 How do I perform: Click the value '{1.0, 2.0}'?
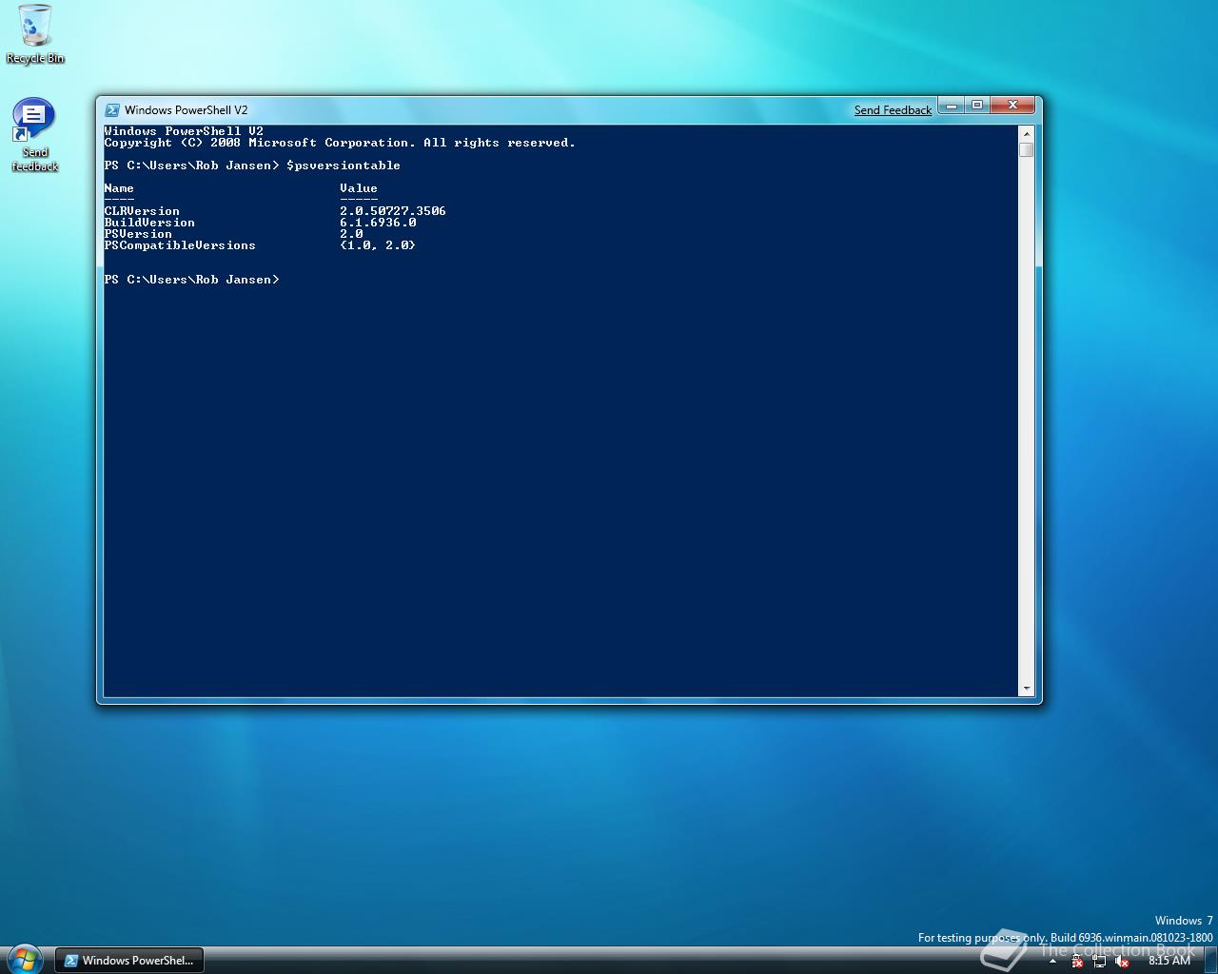point(378,245)
